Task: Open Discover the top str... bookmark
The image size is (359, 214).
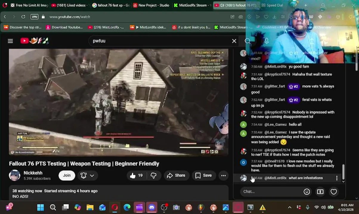Action: (x=23, y=27)
